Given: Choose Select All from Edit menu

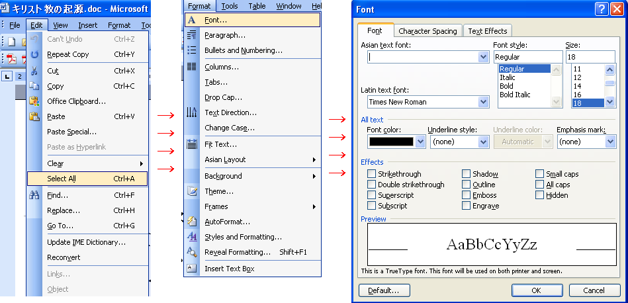Looking at the screenshot, I should [62, 179].
